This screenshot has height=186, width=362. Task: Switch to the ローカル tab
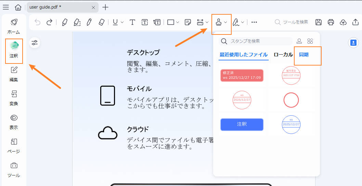coord(283,55)
